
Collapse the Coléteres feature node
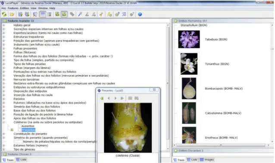[4, 122]
